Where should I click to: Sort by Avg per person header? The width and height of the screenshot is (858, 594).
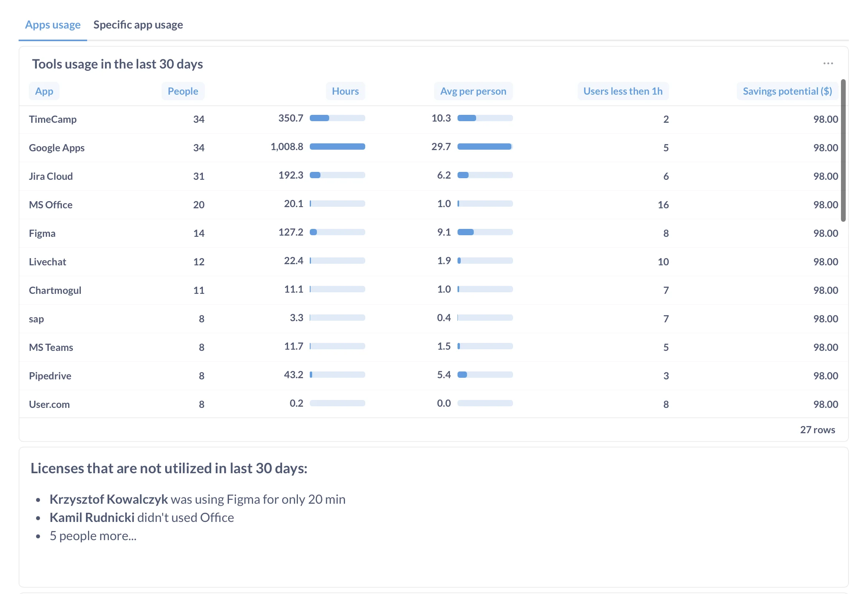473,91
